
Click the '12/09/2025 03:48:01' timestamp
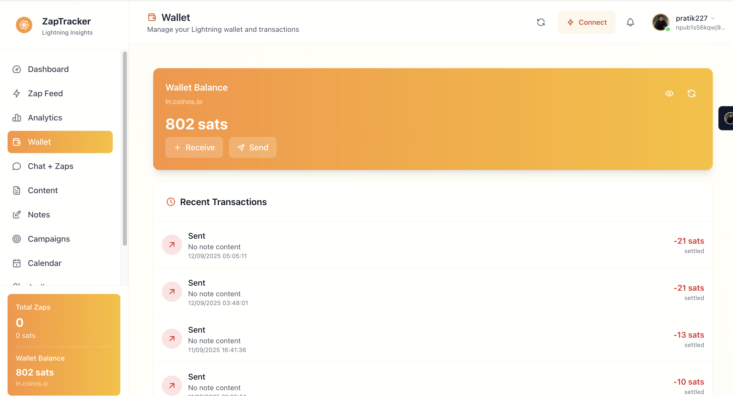(218, 303)
